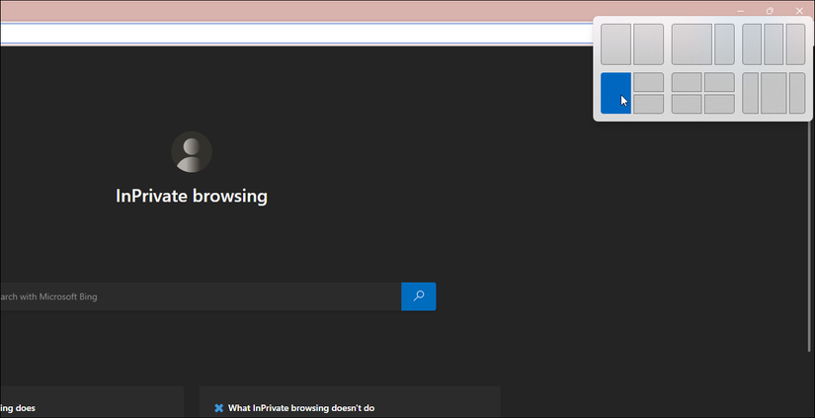Pick top-right quadrant of four-grid layout
The image size is (815, 418).
pyautogui.click(x=719, y=82)
